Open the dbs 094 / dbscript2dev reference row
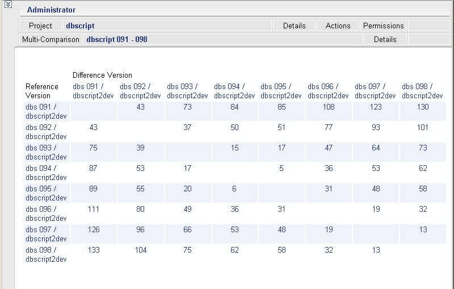 coord(46,173)
